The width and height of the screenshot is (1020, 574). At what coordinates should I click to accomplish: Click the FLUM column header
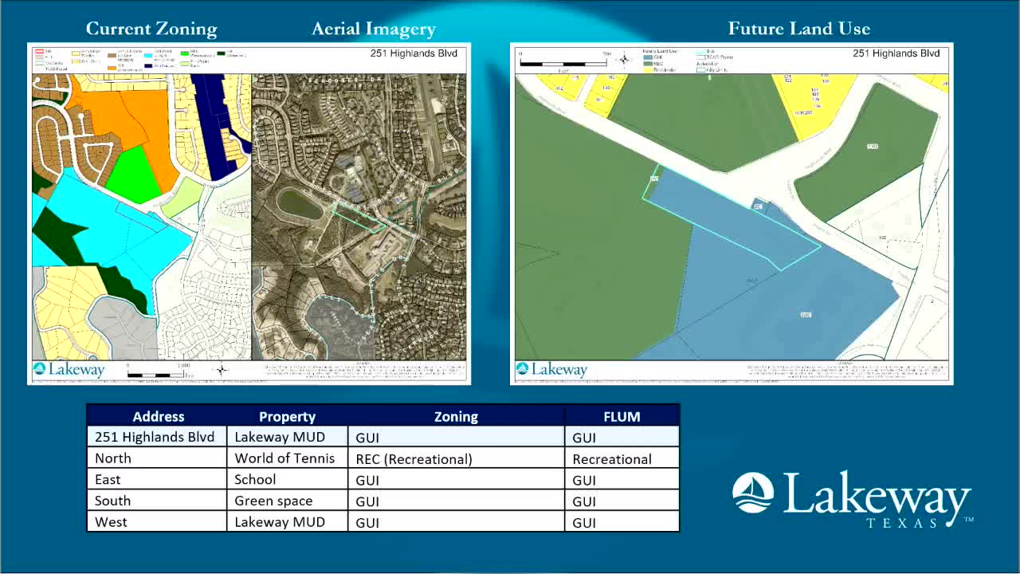tap(622, 416)
